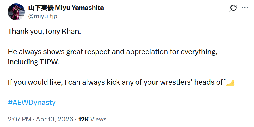Viewport: 254px width, 127px height.
Task: Click the @miyu_tjp handle
Action: pos(42,16)
